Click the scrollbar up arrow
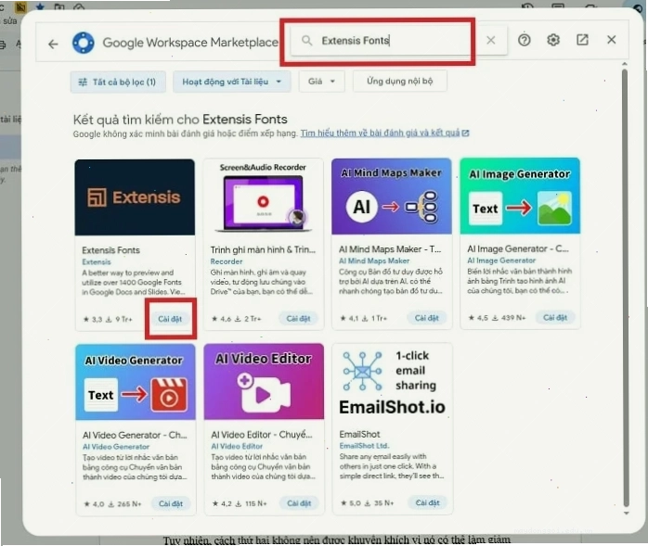648x546 pixels. coord(625,64)
